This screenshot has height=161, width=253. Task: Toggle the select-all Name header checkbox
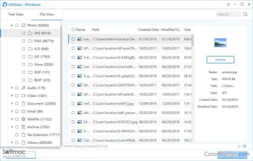73,30
